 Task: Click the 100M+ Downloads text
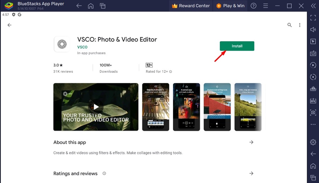pos(109,68)
